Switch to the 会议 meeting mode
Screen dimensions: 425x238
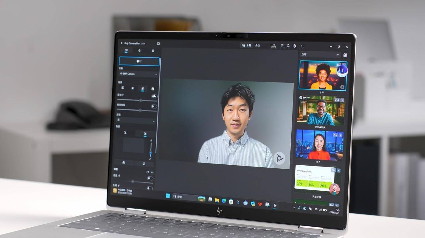[258, 46]
